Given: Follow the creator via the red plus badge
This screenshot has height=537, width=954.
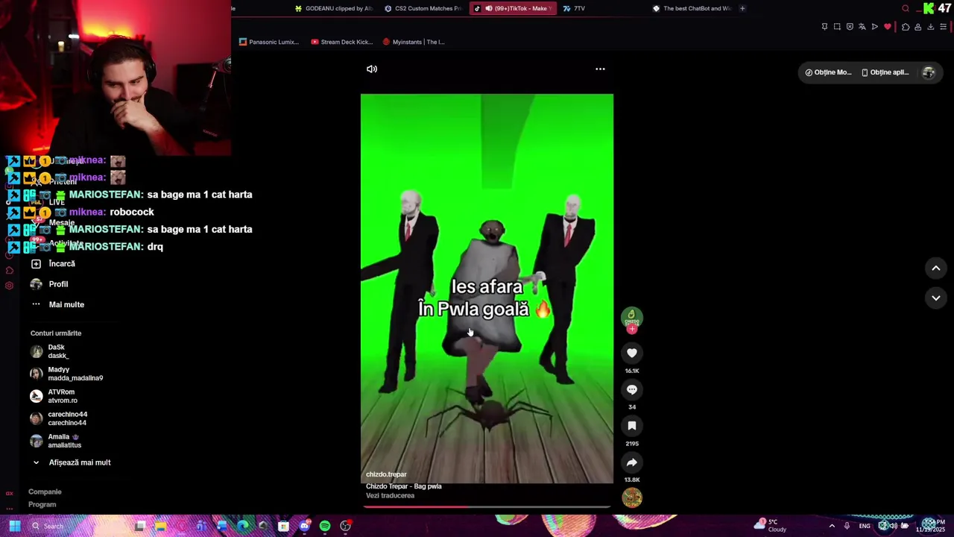Looking at the screenshot, I should 632,329.
